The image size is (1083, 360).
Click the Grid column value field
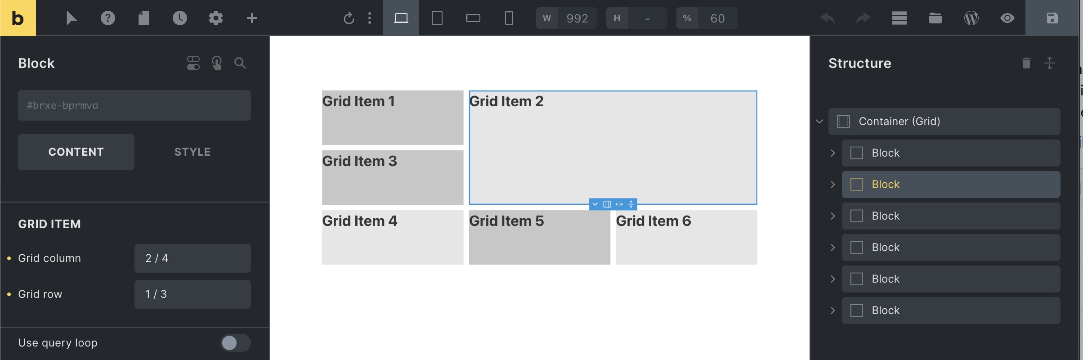tap(192, 258)
